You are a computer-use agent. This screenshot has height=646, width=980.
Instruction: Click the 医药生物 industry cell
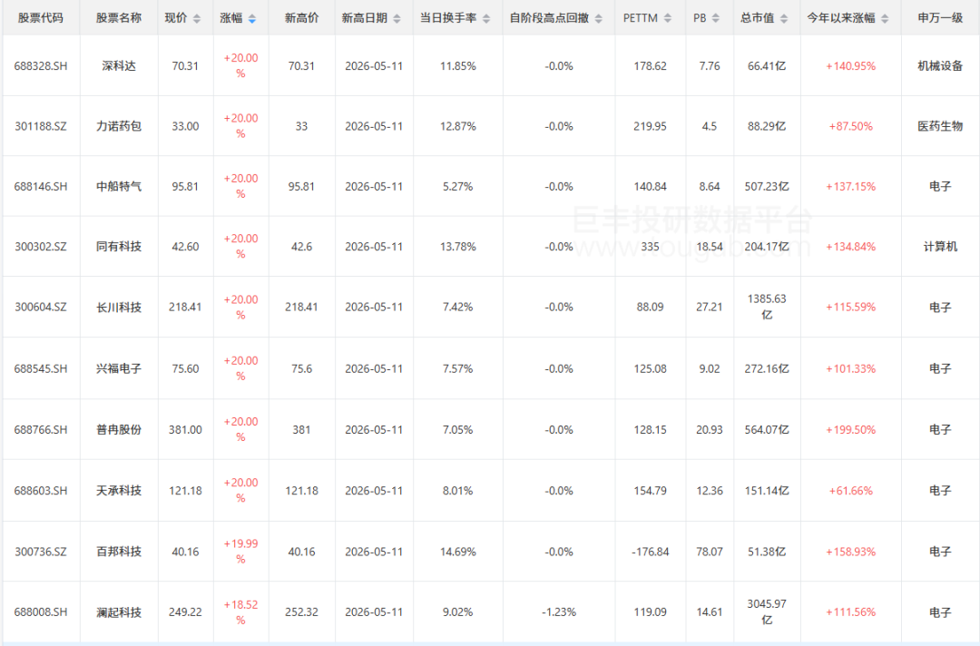tap(940, 126)
